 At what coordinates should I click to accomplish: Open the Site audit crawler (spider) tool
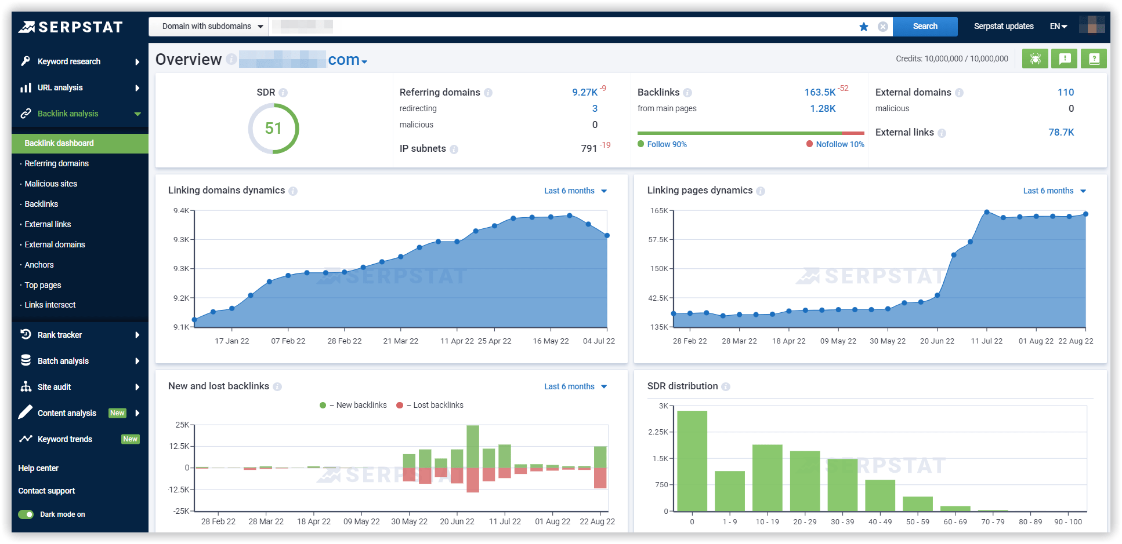pos(1035,58)
